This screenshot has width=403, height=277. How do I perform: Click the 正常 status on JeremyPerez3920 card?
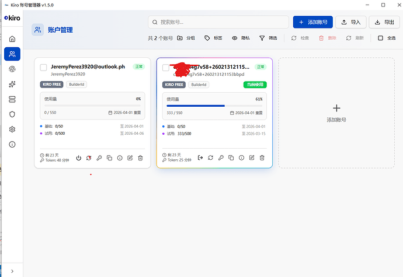[139, 66]
